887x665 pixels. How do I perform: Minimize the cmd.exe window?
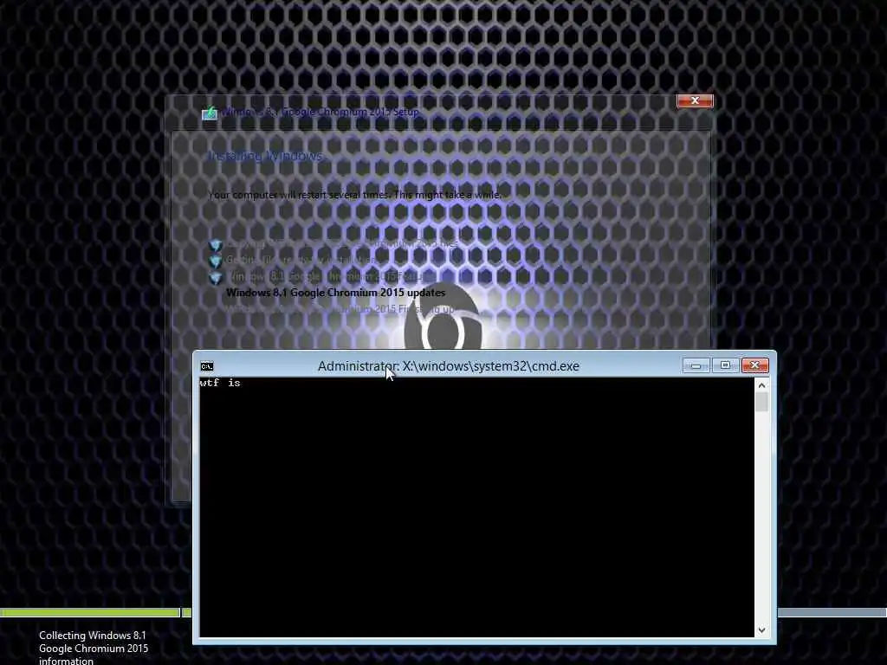coord(696,366)
